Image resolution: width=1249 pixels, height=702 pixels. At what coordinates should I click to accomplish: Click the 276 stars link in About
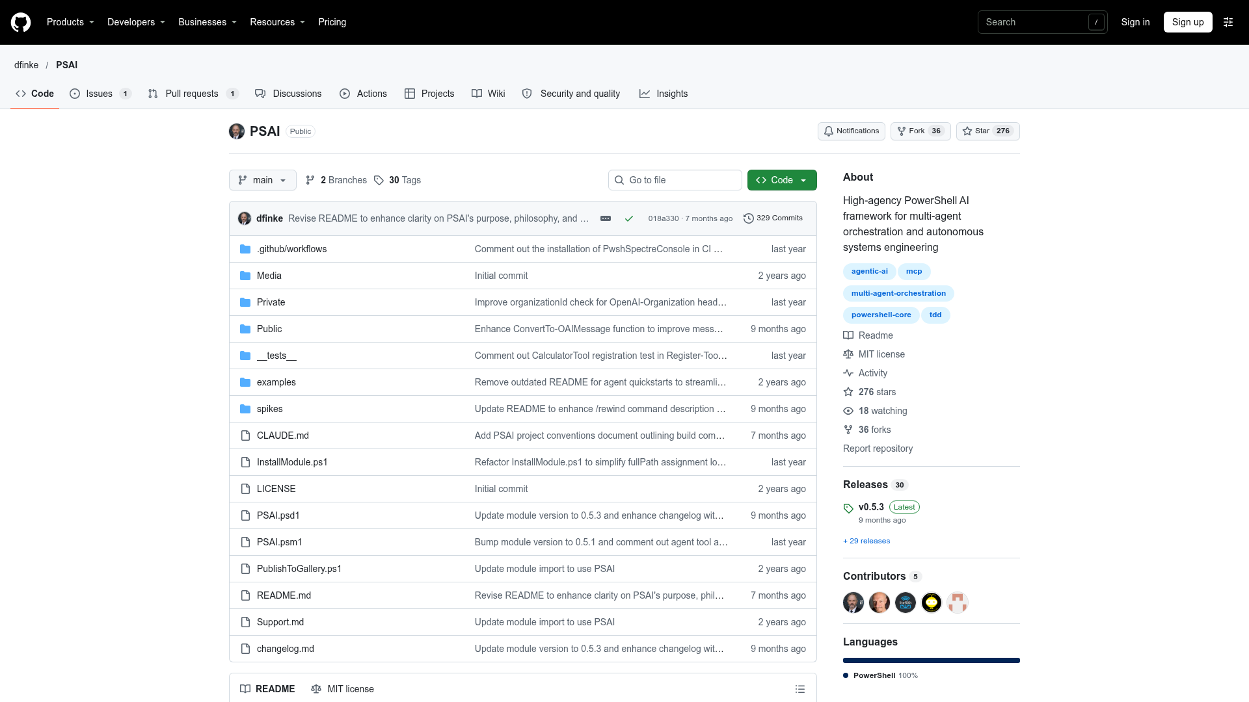click(870, 392)
